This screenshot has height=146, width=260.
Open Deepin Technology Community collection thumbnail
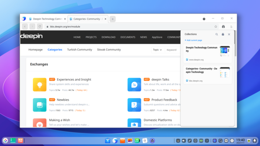(225, 51)
